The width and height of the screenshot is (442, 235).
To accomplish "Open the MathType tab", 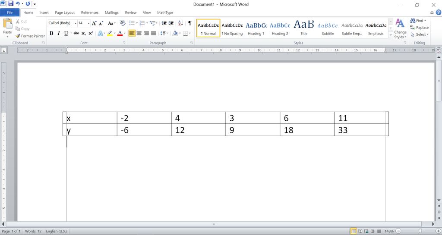I will [x=165, y=13].
